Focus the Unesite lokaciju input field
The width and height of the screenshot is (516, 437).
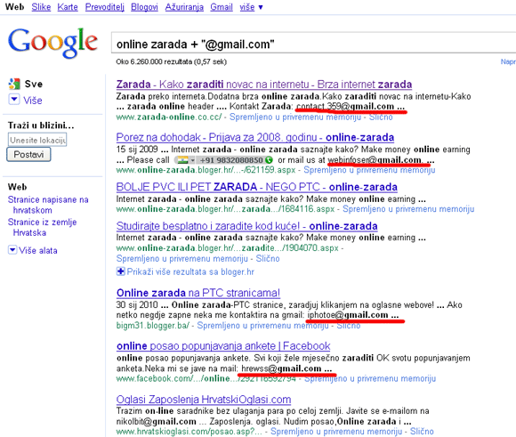(37, 140)
